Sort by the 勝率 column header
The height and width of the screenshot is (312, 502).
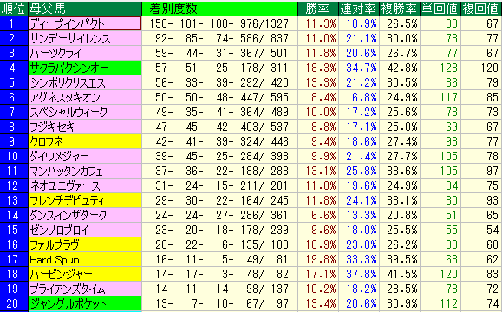[318, 9]
